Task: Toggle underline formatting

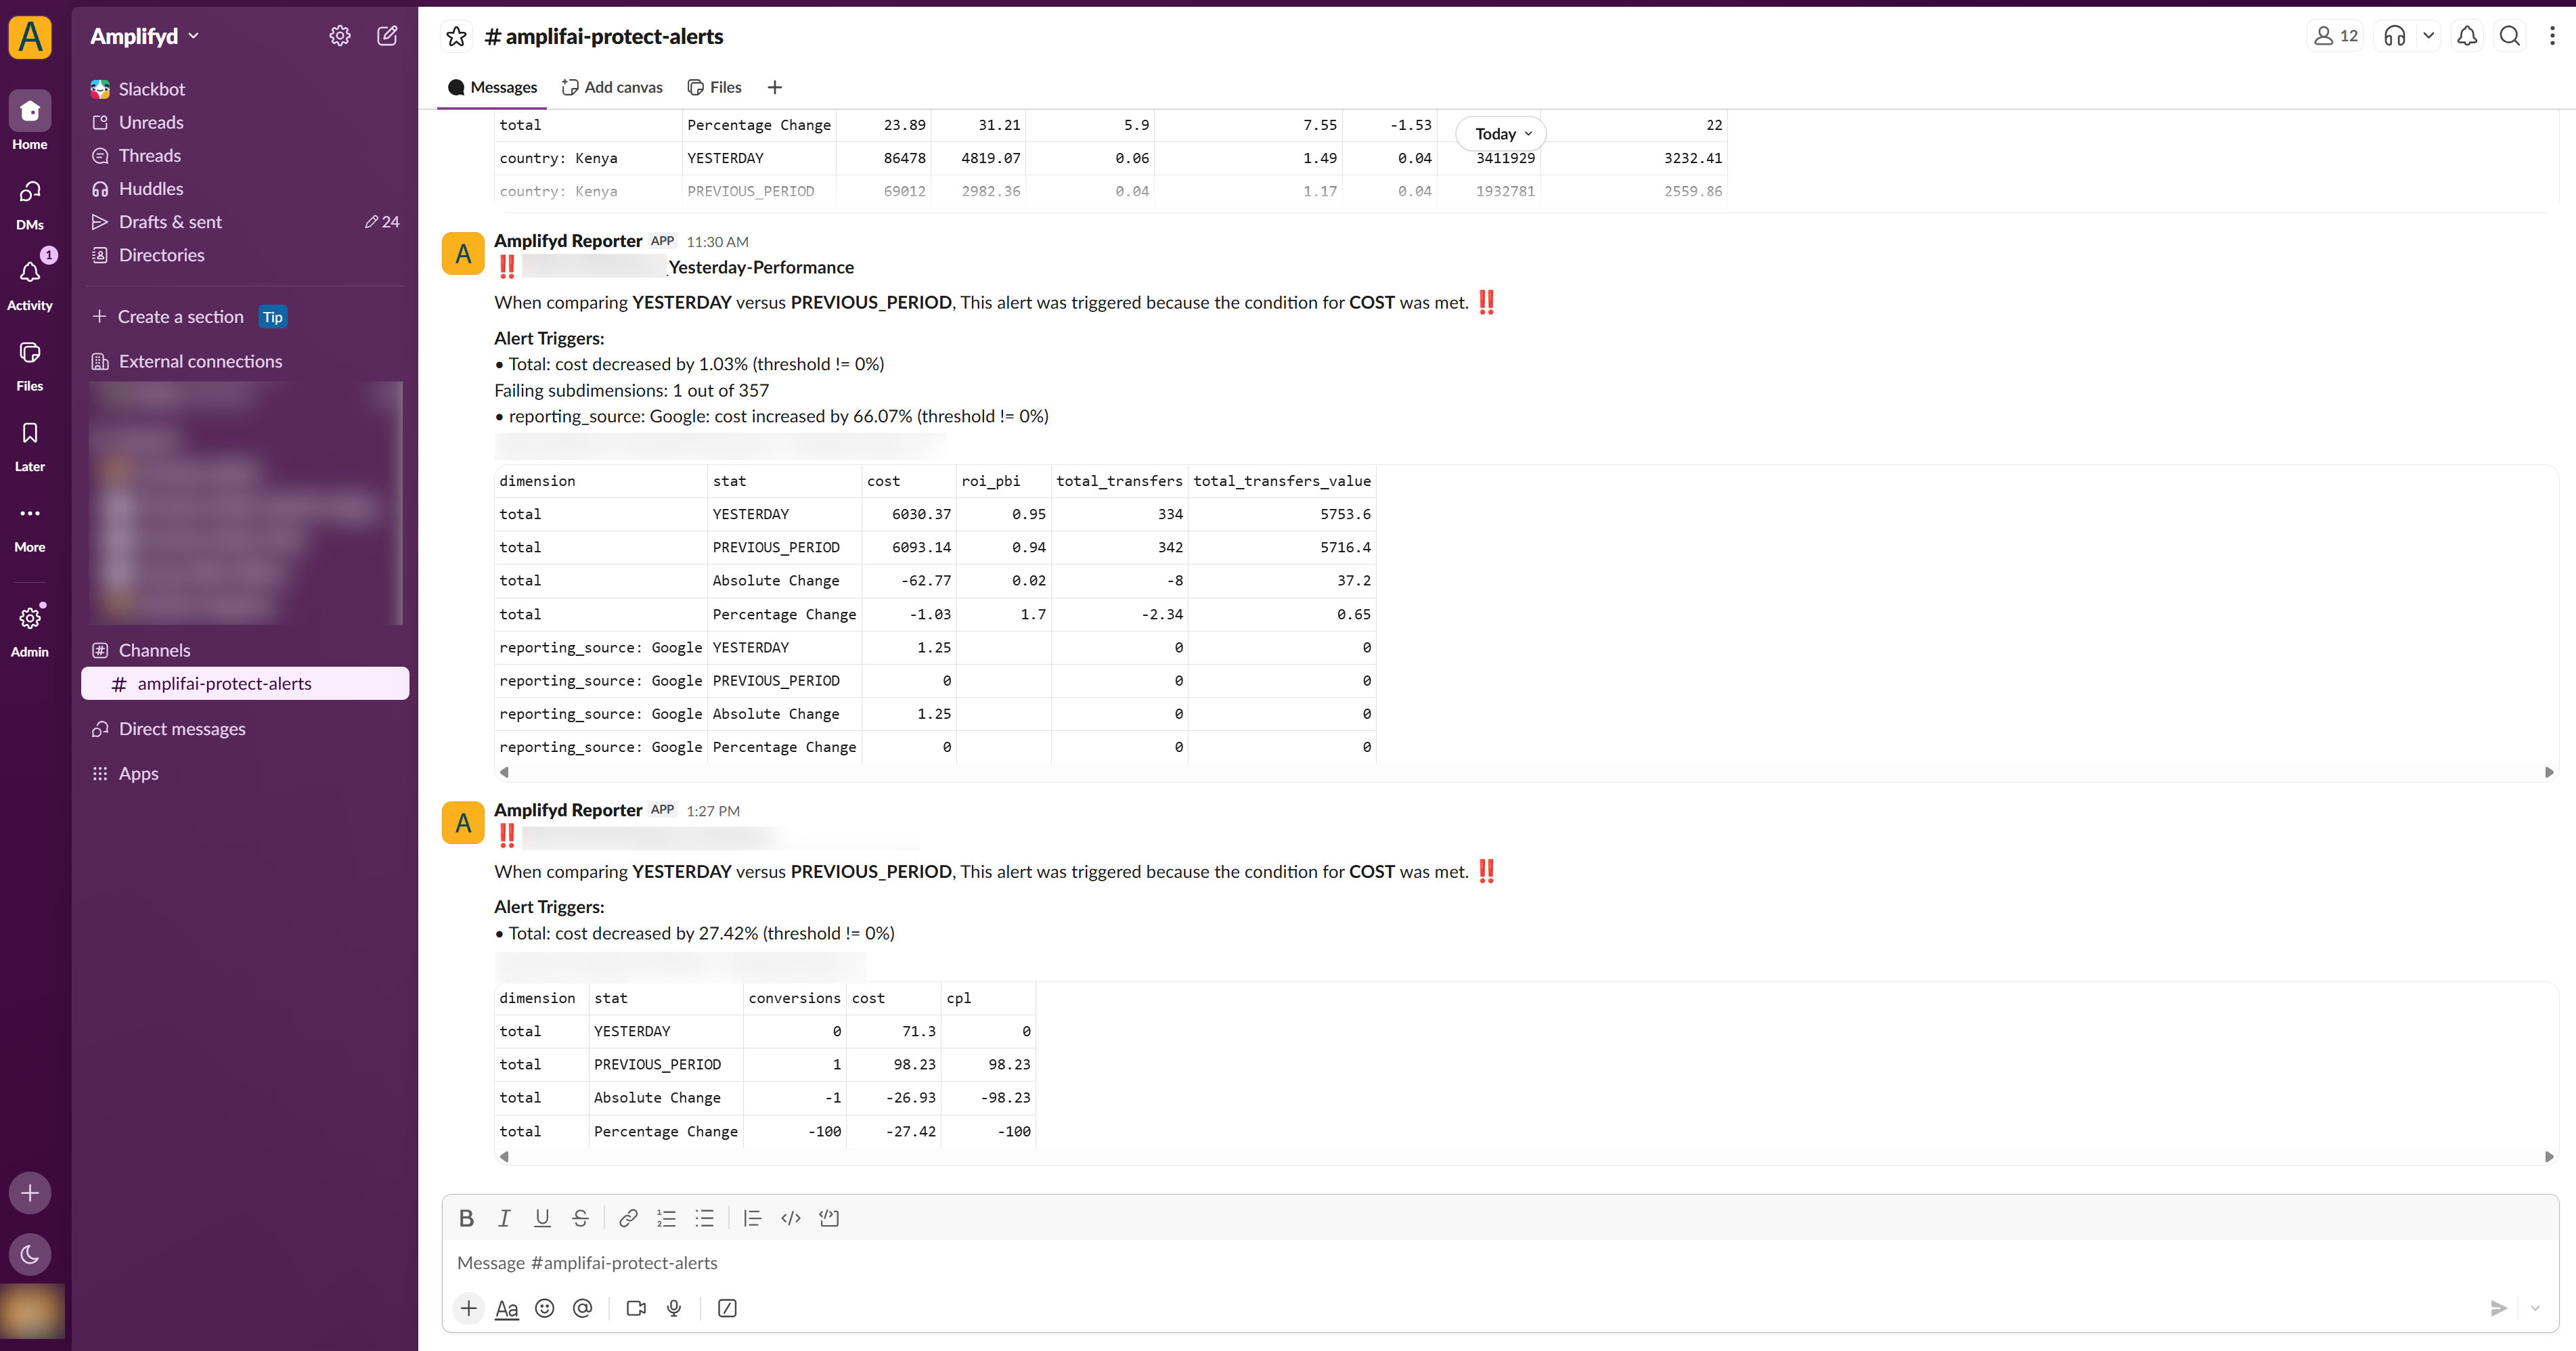Action: point(542,1218)
